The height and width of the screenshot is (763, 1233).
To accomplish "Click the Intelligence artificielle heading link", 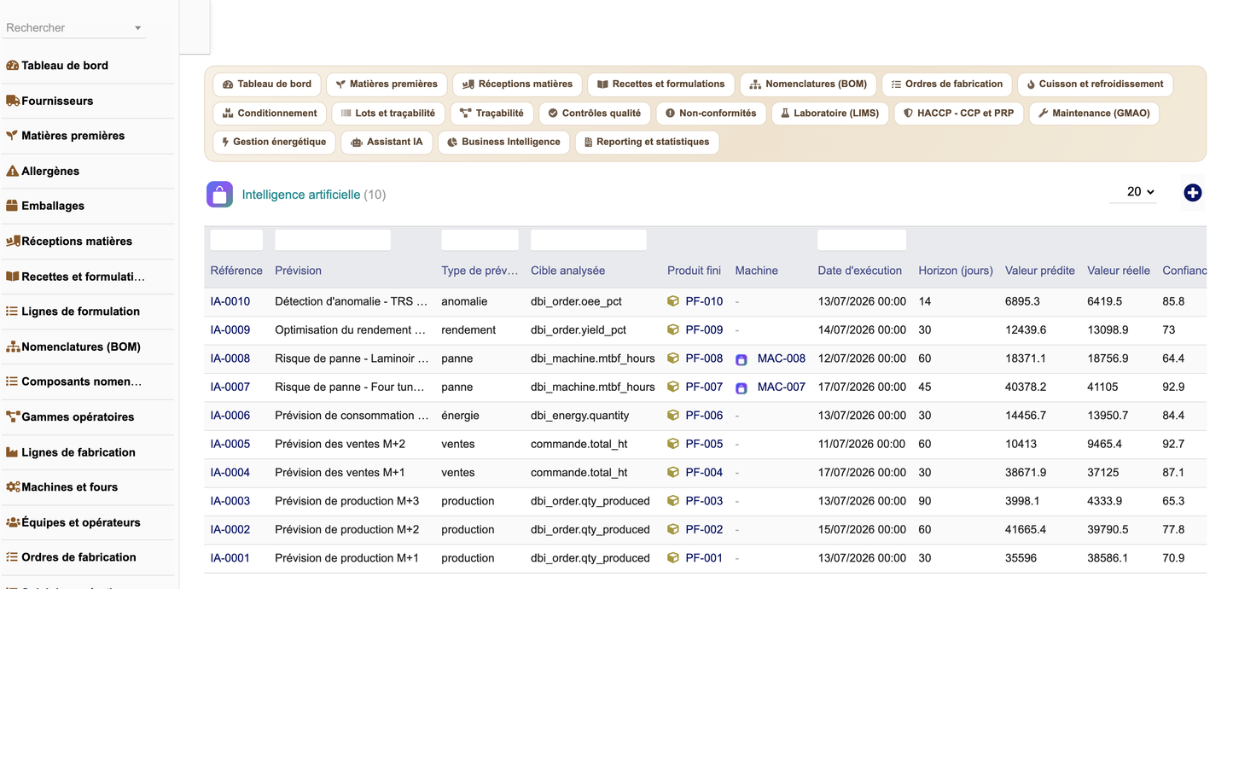I will click(301, 195).
